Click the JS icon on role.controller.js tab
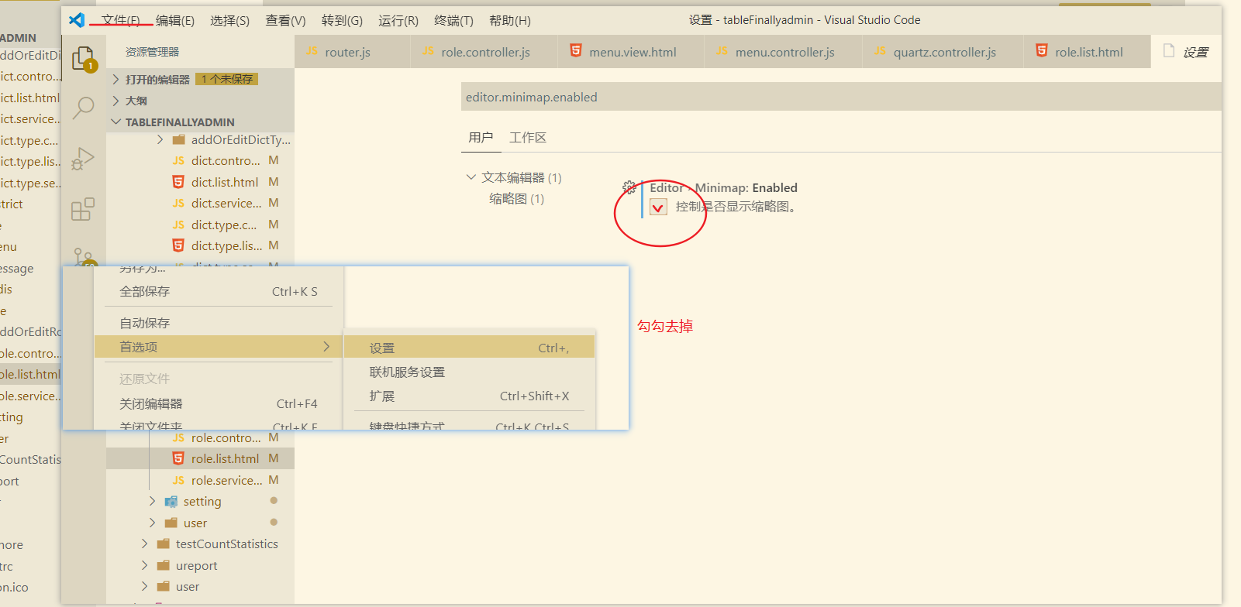Screen dimensions: 1241x607 428,51
